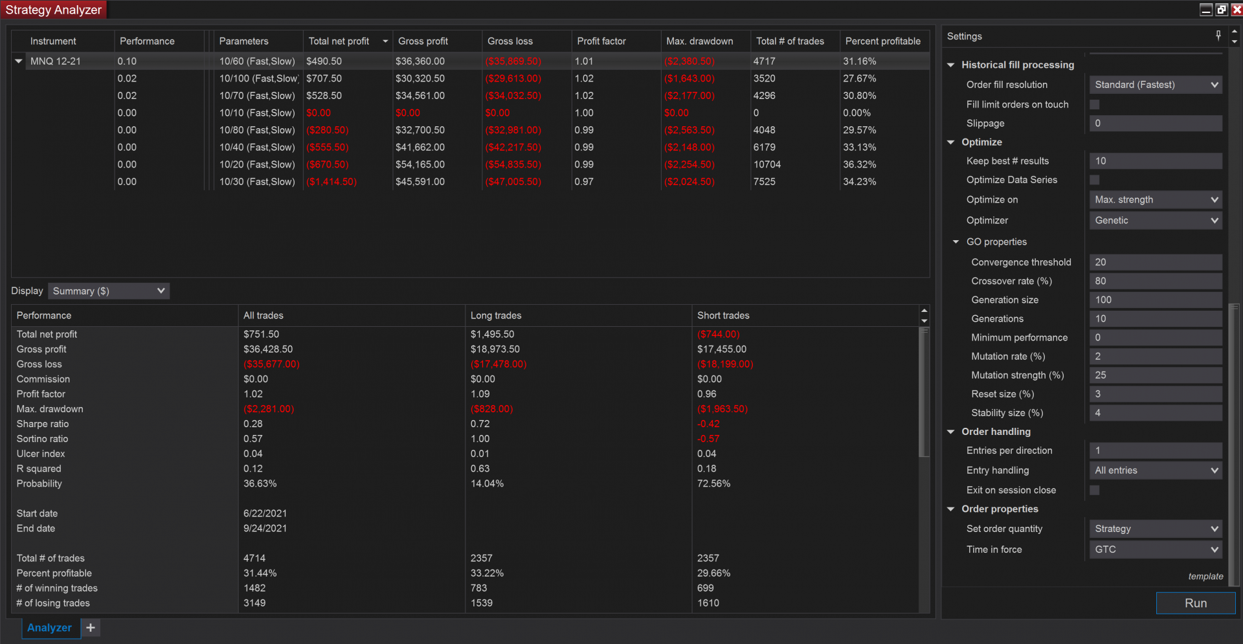Click the Stability size (%) field
This screenshot has width=1243, height=644.
click(1156, 412)
